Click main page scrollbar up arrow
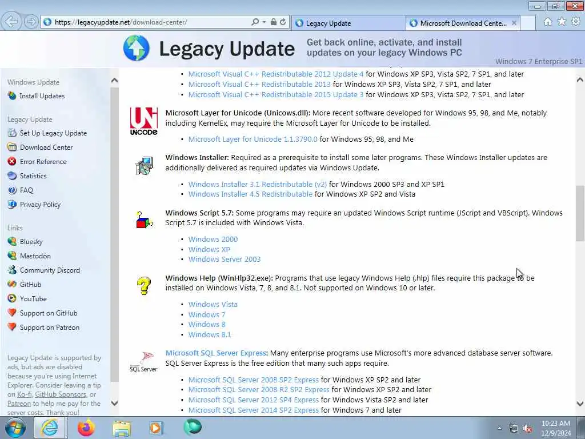The width and height of the screenshot is (585, 439). [580, 80]
